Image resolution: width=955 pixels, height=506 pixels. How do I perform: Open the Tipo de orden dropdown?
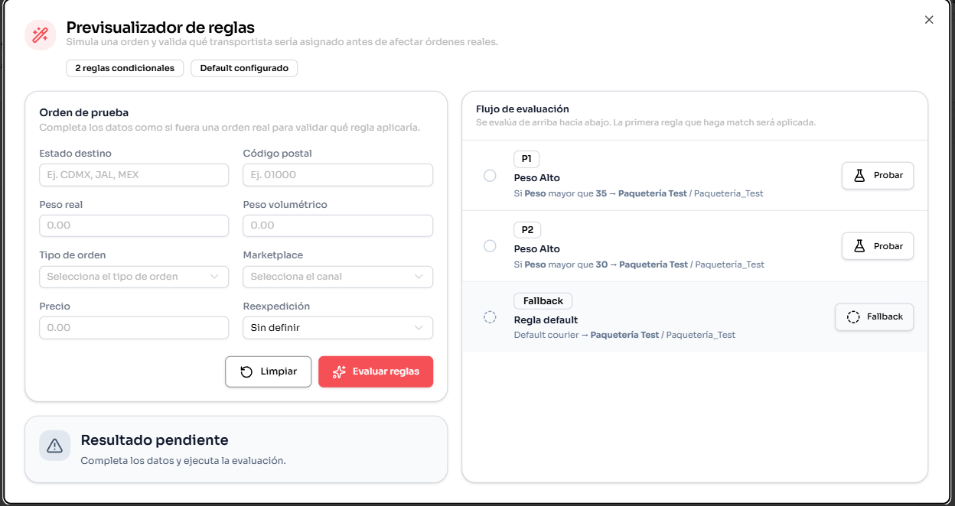(x=134, y=277)
